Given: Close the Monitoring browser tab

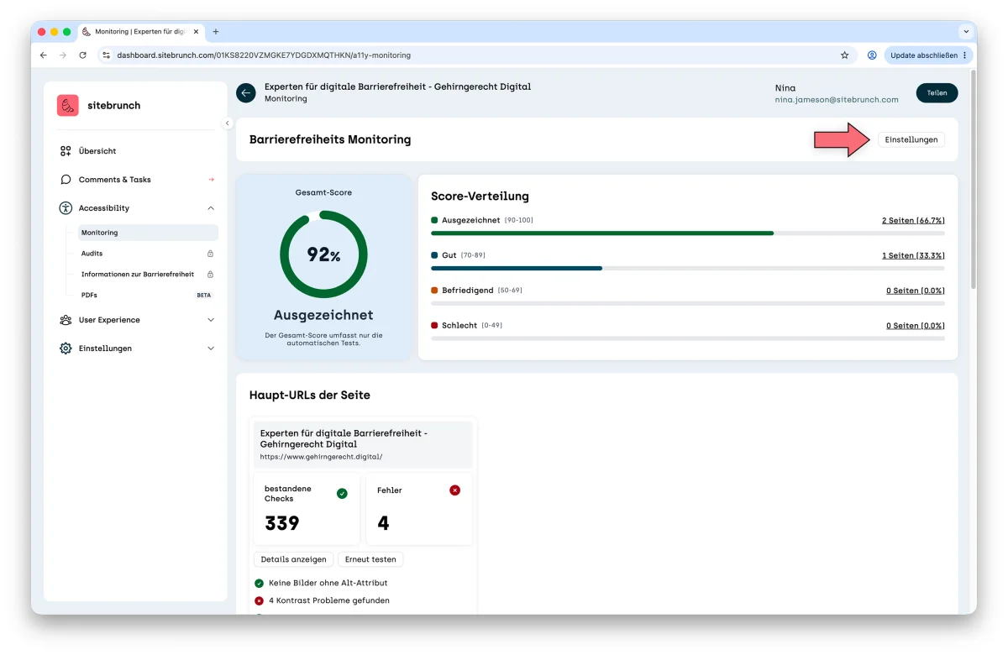Looking at the screenshot, I should (x=196, y=32).
